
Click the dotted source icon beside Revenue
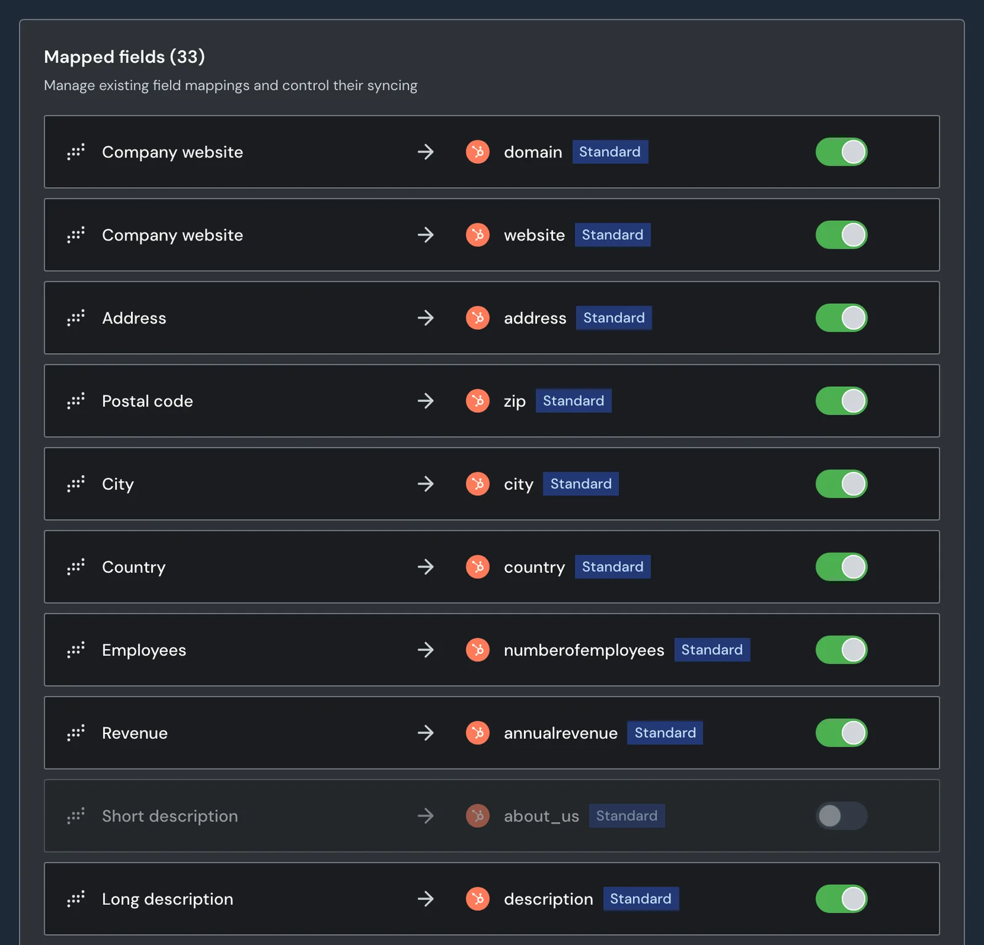point(76,733)
